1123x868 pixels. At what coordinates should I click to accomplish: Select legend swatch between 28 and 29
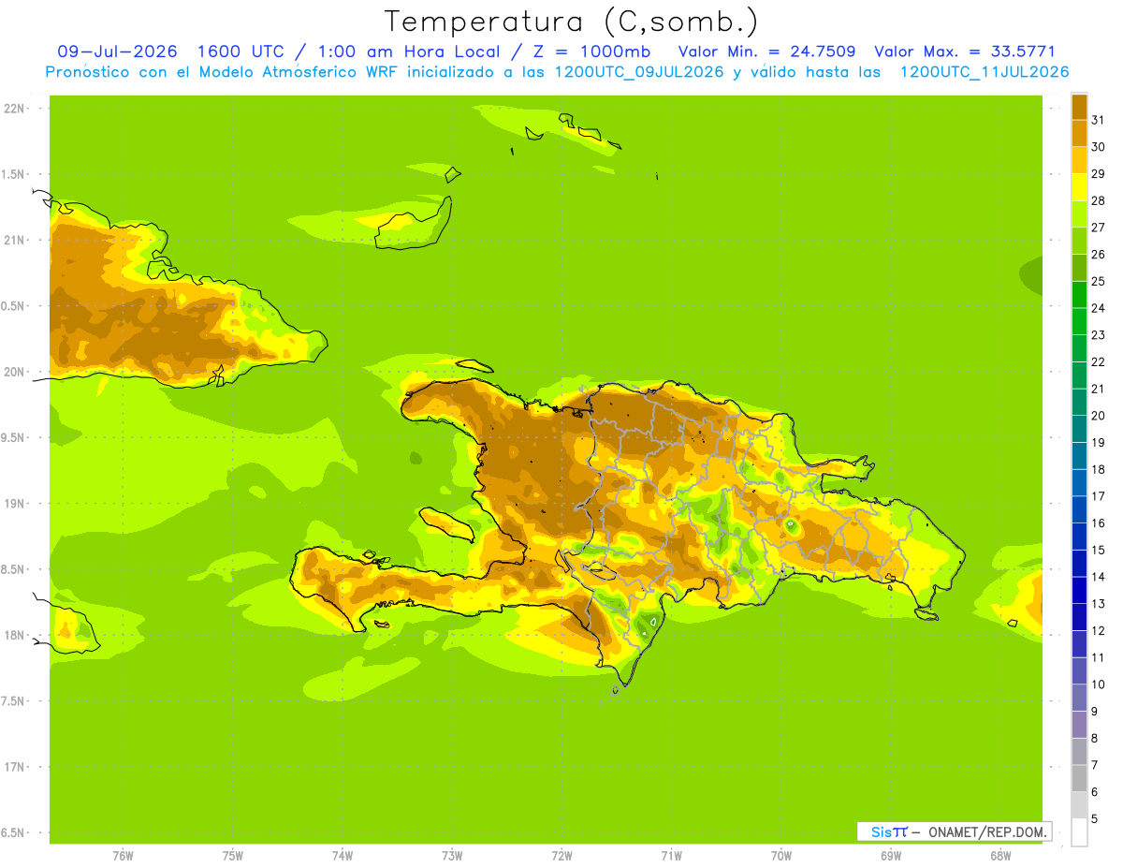click(1079, 187)
